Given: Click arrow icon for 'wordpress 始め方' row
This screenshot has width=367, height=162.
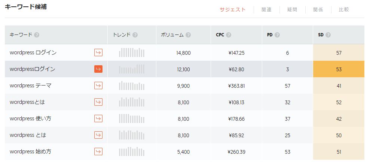Looking at the screenshot, I should tap(98, 152).
